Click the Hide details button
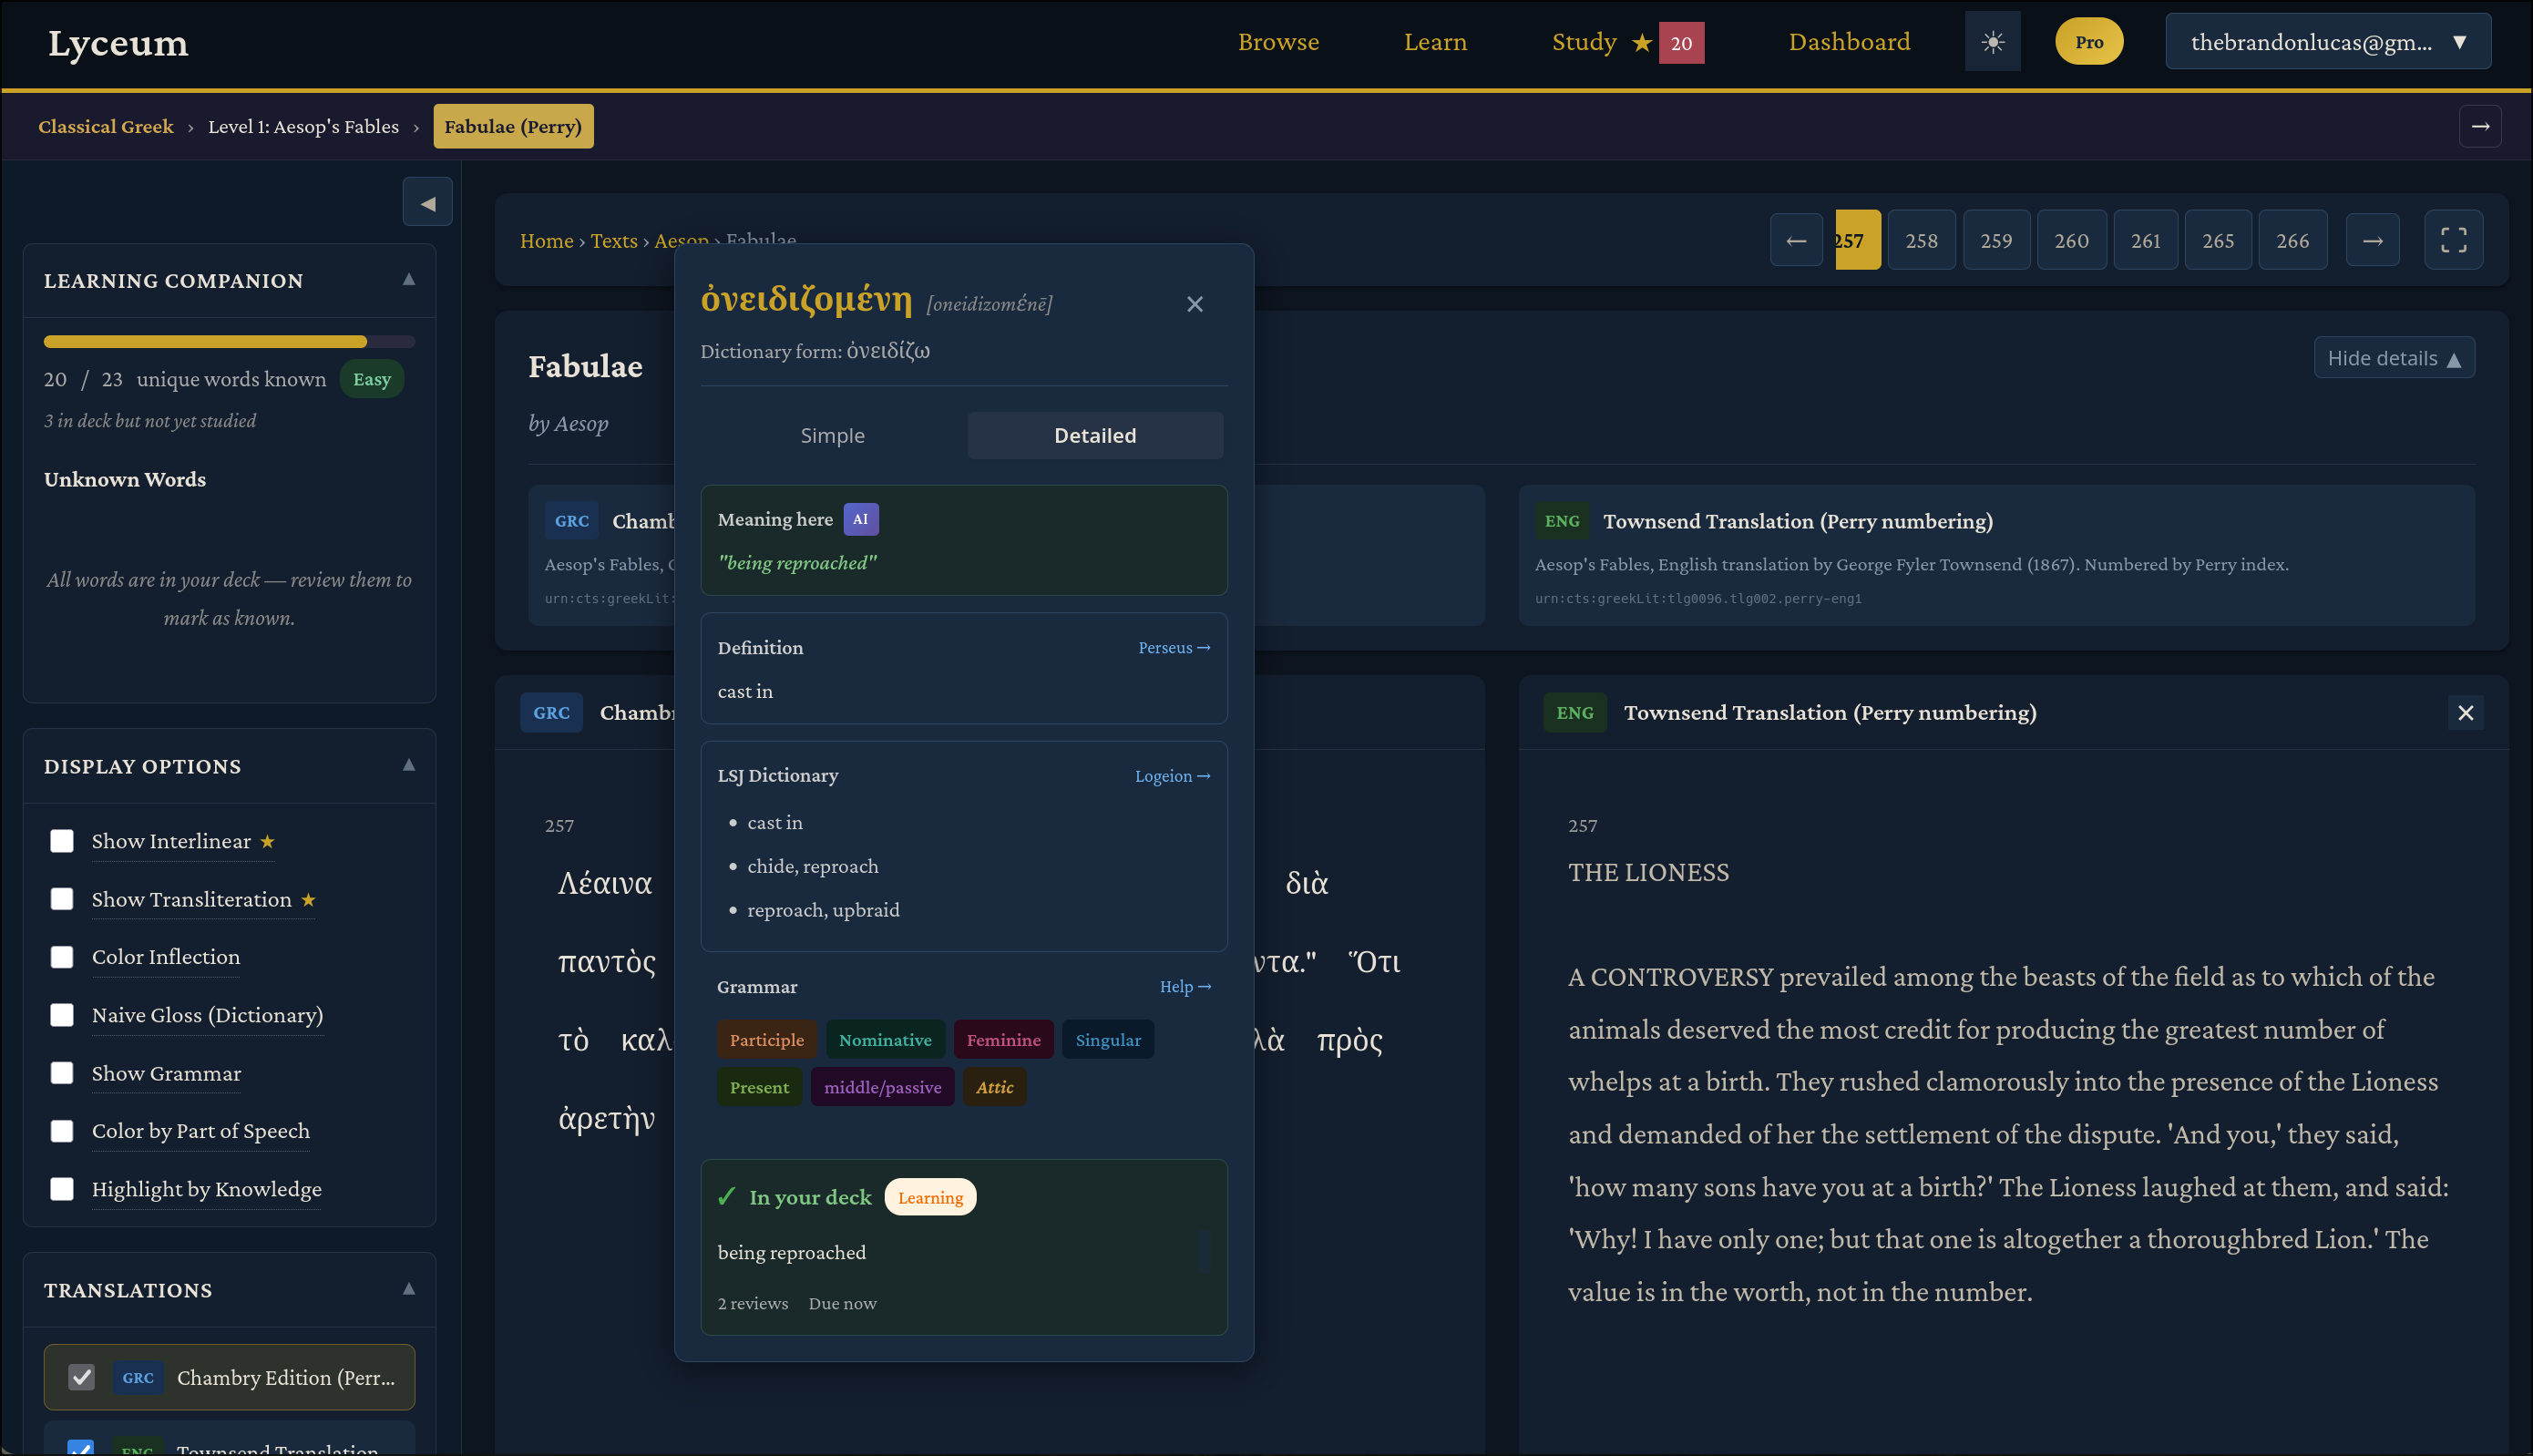The height and width of the screenshot is (1456, 2533). pos(2393,358)
